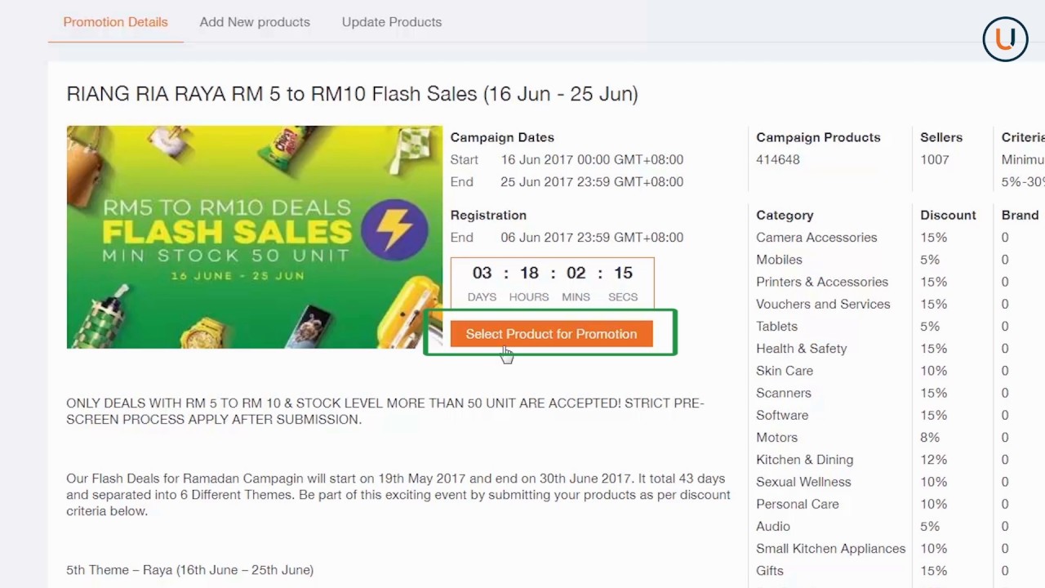Click Printers & Accessories category
1045x588 pixels.
click(821, 282)
